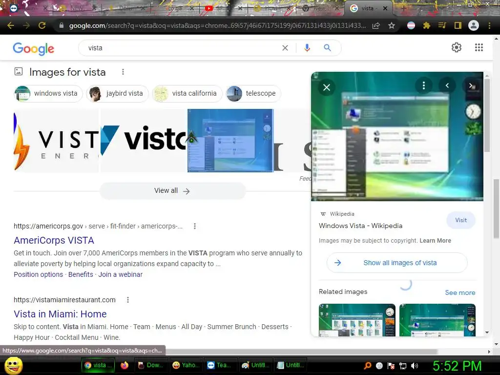Click Learn More about copyright
The image size is (500, 375).
click(435, 241)
